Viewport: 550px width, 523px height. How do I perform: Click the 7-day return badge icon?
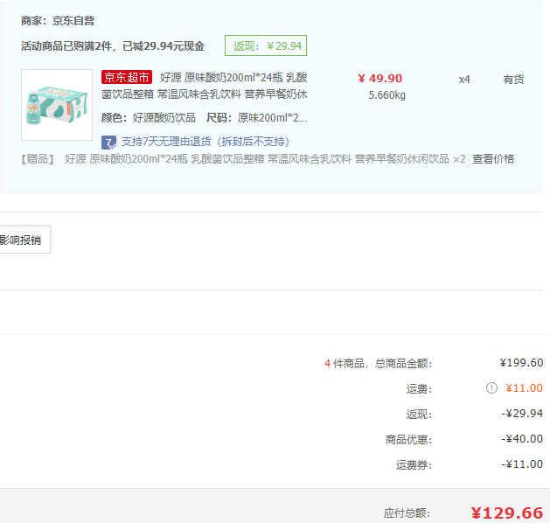pos(108,143)
